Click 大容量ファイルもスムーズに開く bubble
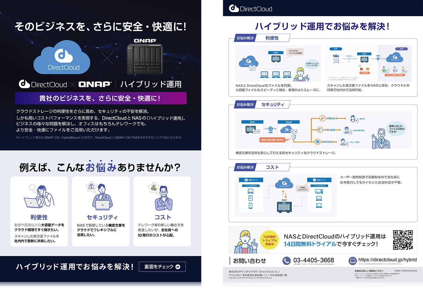Viewport: 423px width, 290px height. coord(312,64)
